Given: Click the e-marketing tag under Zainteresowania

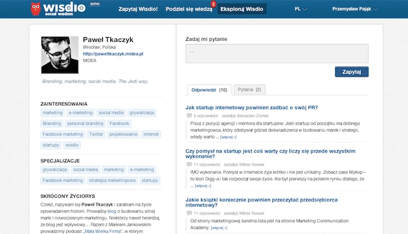Looking at the screenshot, I should pyautogui.click(x=81, y=113).
